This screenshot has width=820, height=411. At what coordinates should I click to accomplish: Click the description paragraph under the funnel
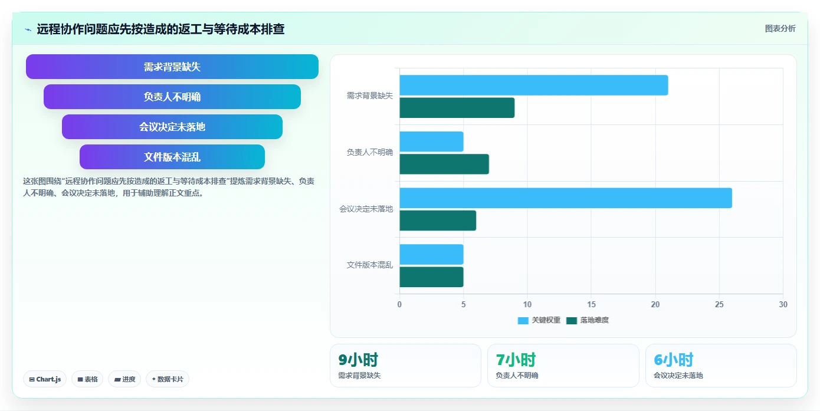click(x=169, y=187)
